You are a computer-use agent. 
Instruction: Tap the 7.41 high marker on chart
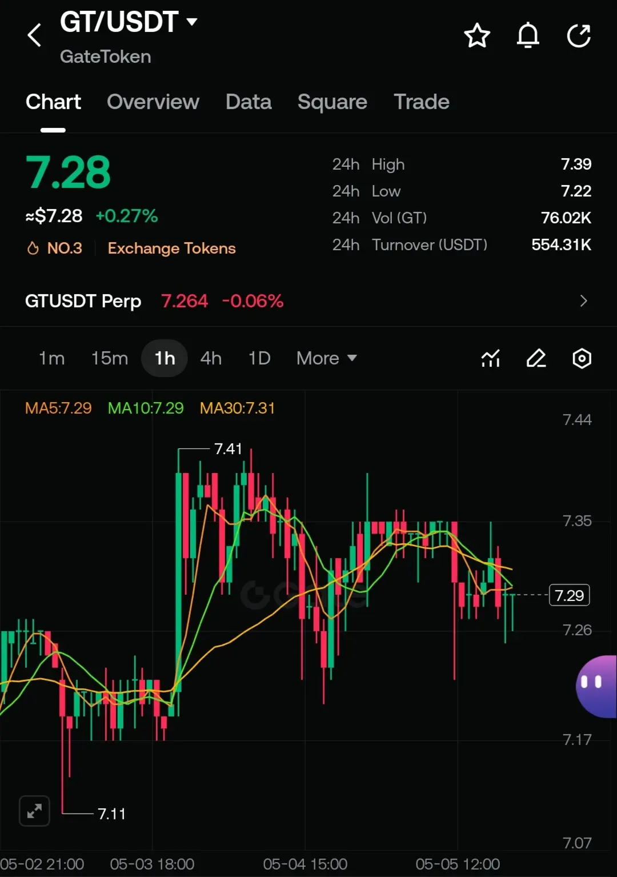click(x=228, y=448)
